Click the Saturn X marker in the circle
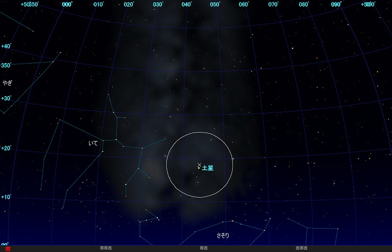392x252 pixels. 199,165
